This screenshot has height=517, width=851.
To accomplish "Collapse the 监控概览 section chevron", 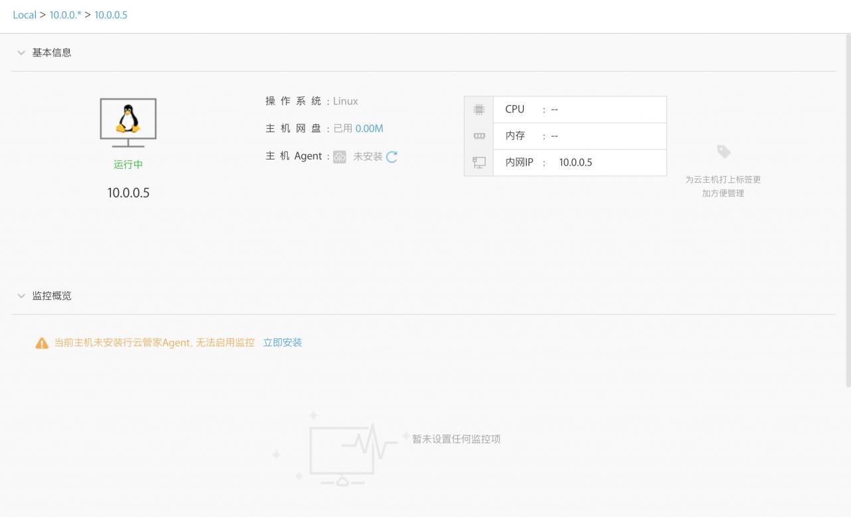I will coord(21,296).
